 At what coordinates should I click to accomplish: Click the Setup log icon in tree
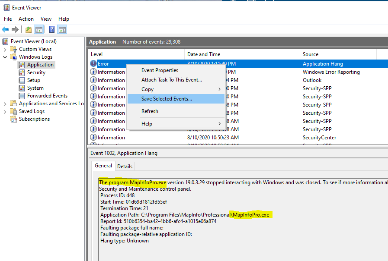[22, 80]
